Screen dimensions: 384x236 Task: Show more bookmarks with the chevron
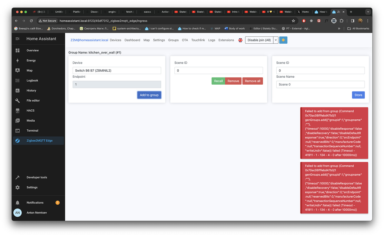click(x=339, y=28)
